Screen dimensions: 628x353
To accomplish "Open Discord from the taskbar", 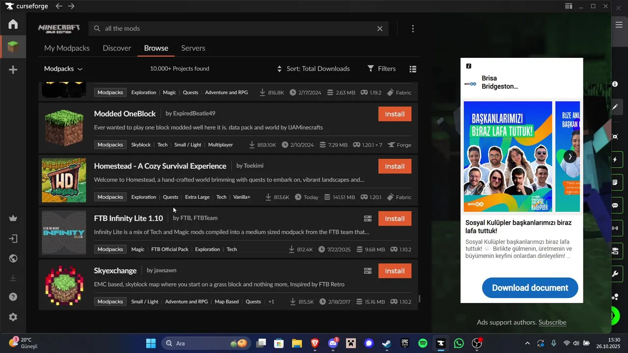I will coord(333,343).
